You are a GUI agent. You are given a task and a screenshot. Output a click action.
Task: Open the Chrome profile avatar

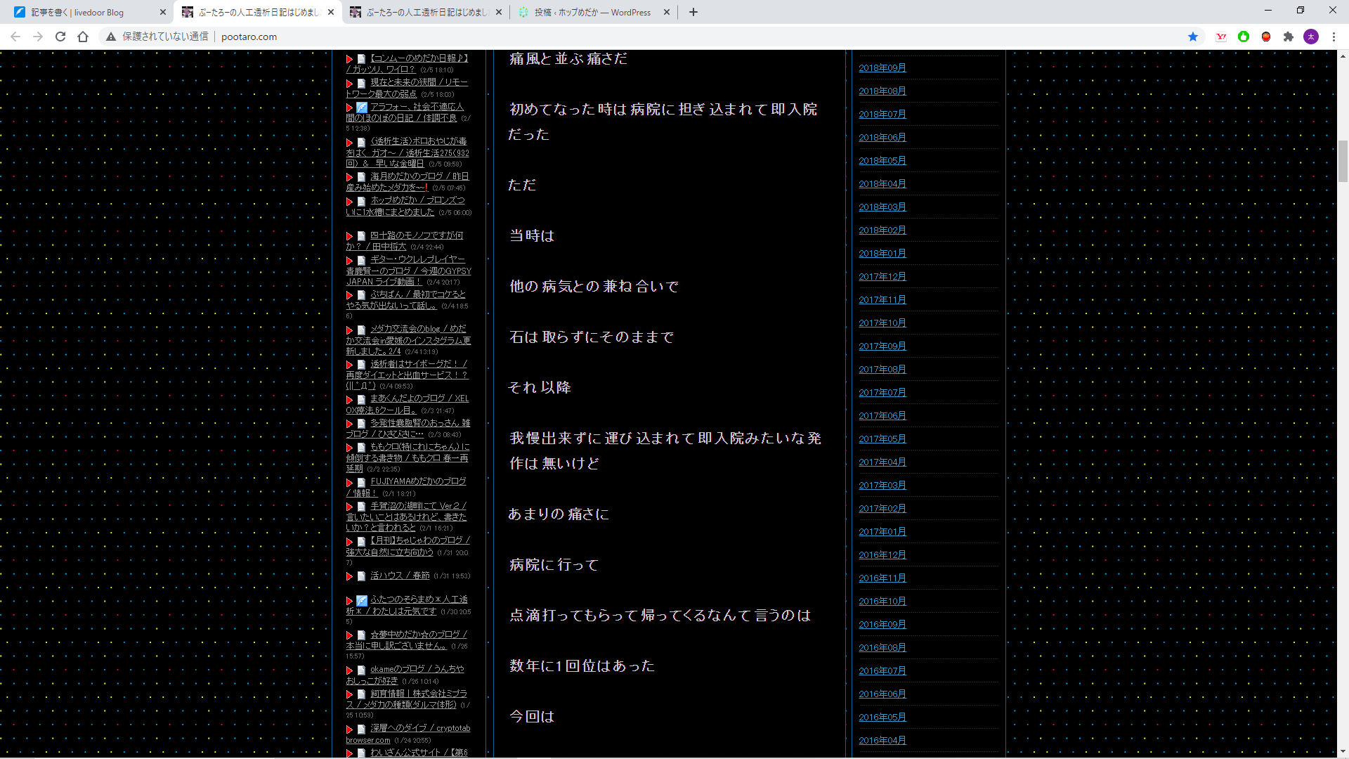[x=1311, y=37]
